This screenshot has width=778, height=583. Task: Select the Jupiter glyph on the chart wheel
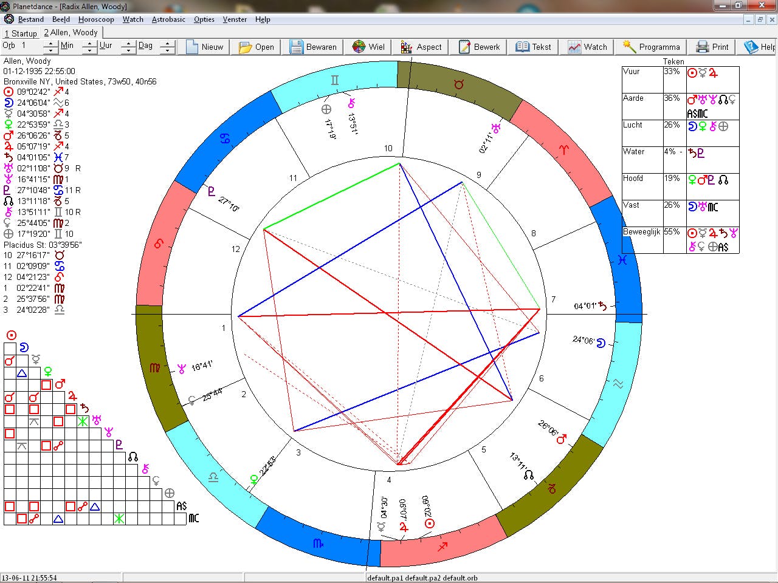tap(404, 527)
